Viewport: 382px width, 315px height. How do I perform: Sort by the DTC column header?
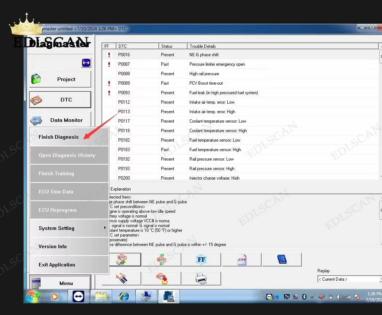point(138,46)
